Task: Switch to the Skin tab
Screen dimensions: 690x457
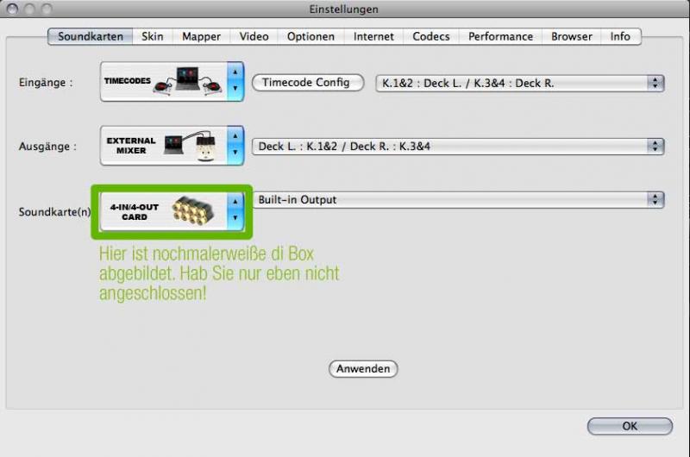Action: click(152, 36)
